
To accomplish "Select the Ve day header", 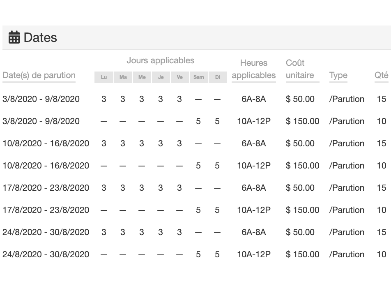I will pyautogui.click(x=179, y=77).
